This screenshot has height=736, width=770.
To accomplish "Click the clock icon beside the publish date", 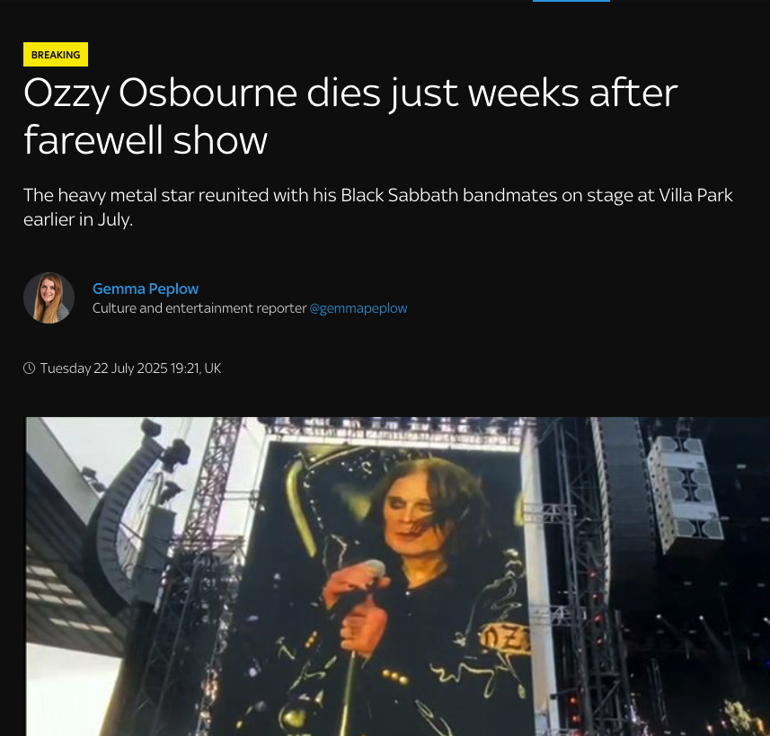I will (29, 368).
